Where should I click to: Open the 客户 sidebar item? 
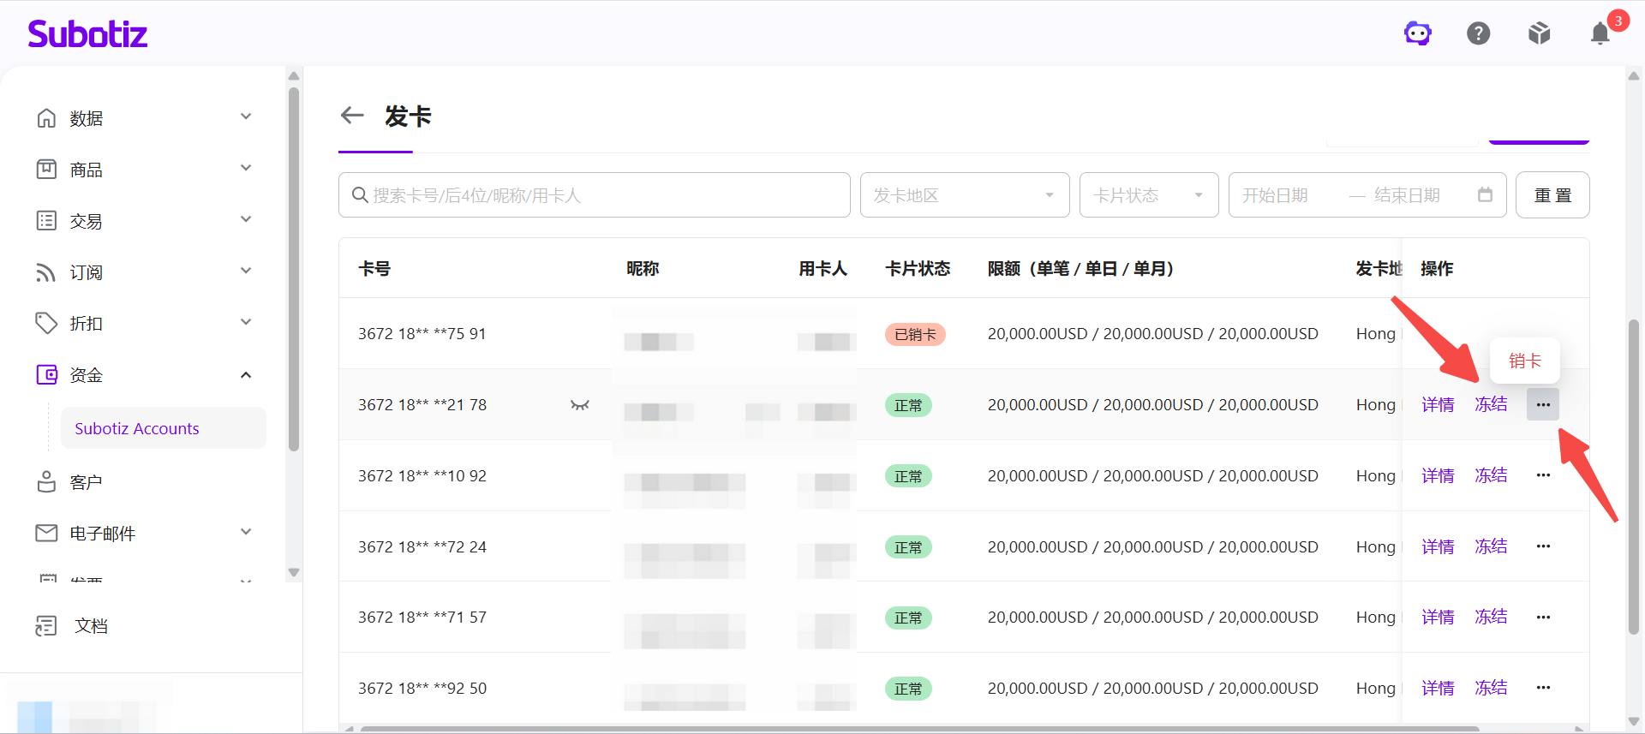[86, 482]
